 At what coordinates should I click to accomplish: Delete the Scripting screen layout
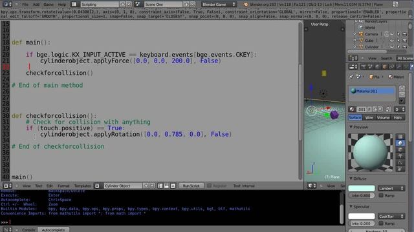click(x=129, y=5)
